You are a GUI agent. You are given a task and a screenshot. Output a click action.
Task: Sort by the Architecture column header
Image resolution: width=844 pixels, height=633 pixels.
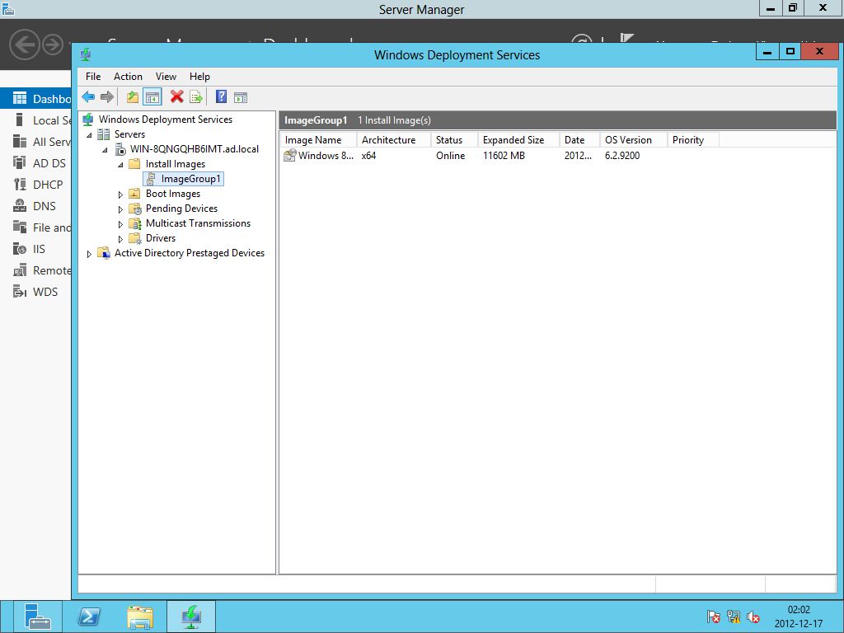coord(393,140)
